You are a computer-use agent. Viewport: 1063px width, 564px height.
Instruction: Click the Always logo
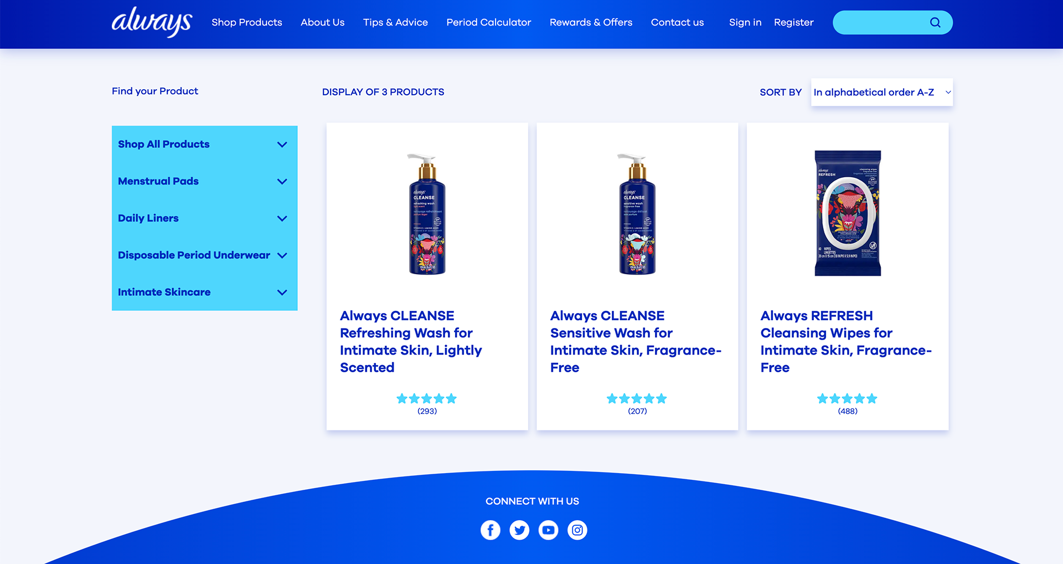(152, 22)
